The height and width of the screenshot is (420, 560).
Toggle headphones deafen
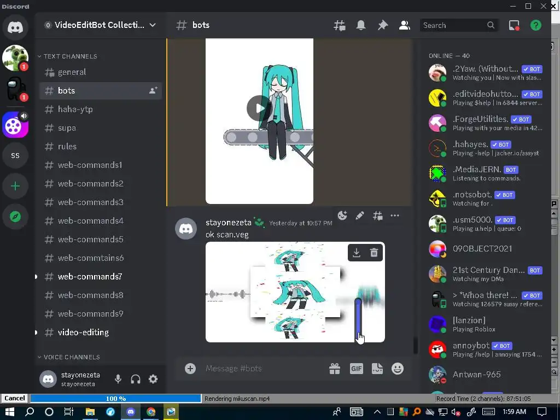[x=136, y=379]
